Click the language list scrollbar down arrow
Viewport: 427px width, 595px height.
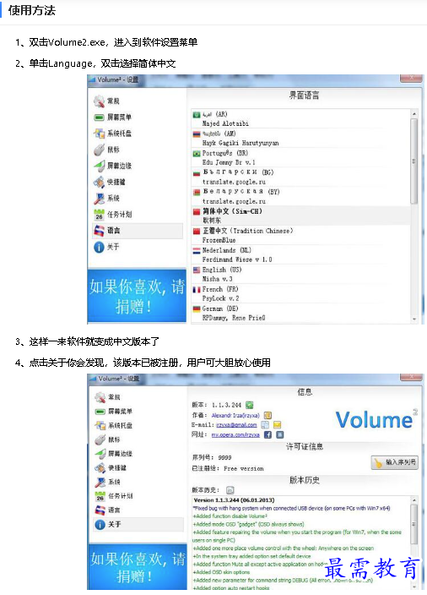[x=414, y=319]
